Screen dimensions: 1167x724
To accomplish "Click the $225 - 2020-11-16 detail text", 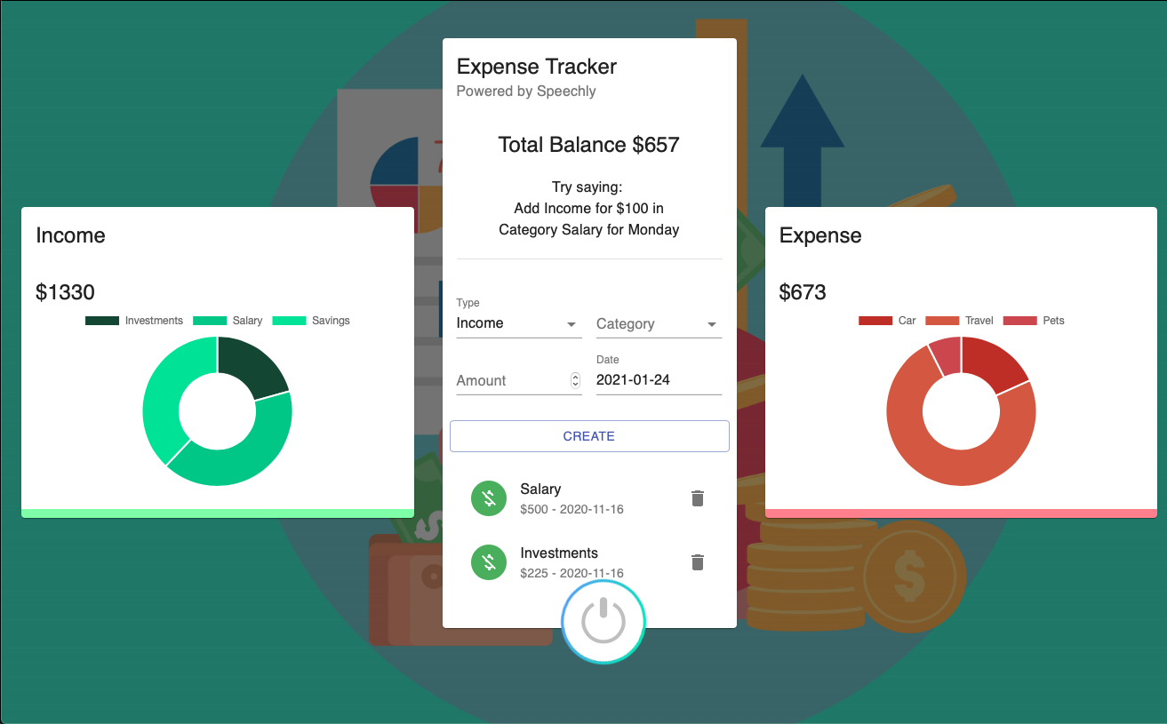I will [x=572, y=574].
